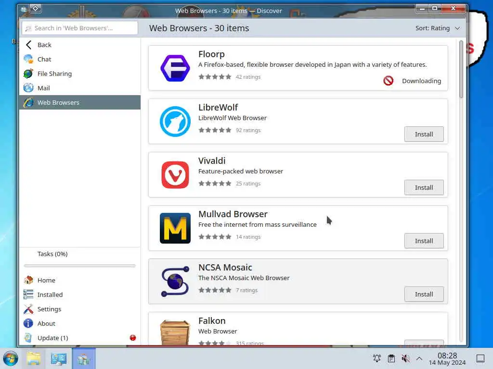Click the Tasks progress bar
493x369 pixels.
click(x=79, y=265)
